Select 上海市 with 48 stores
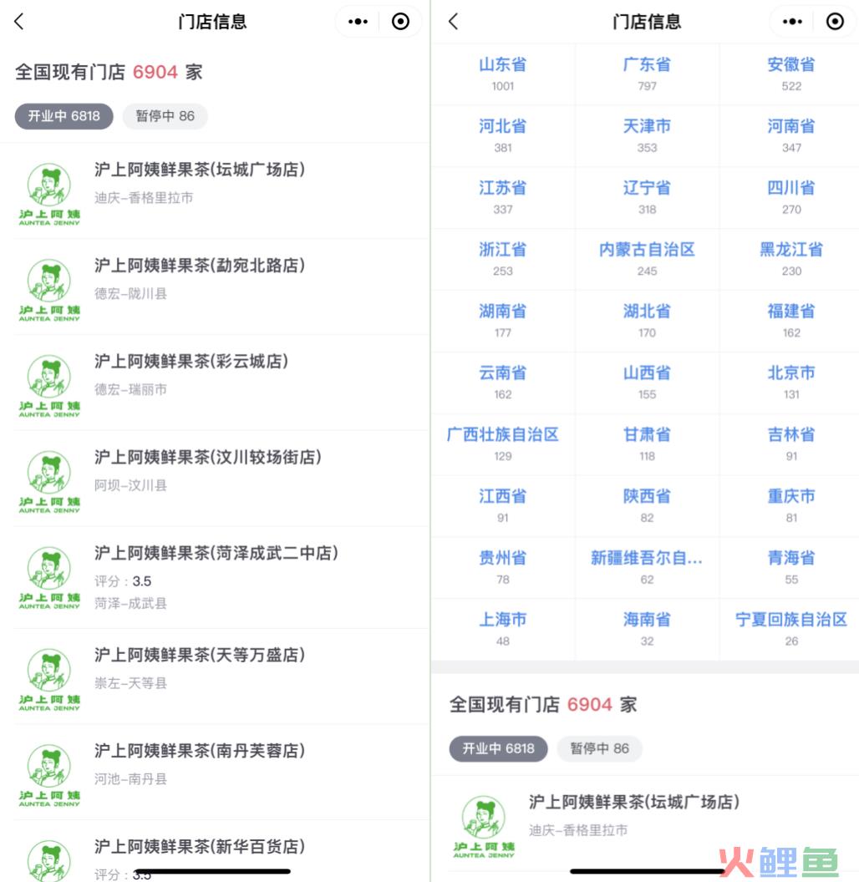This screenshot has height=882, width=859. click(x=503, y=630)
